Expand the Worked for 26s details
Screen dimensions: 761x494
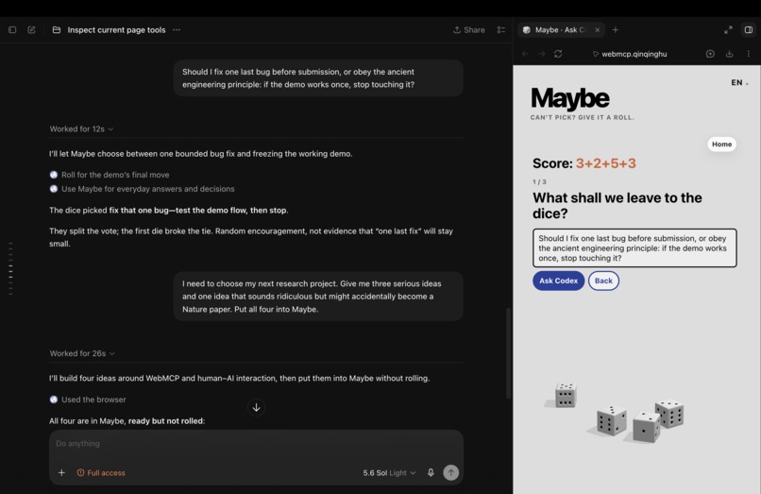click(82, 353)
